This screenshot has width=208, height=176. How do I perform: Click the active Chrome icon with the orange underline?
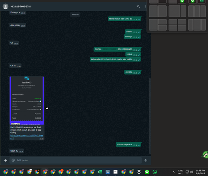pos(45,172)
